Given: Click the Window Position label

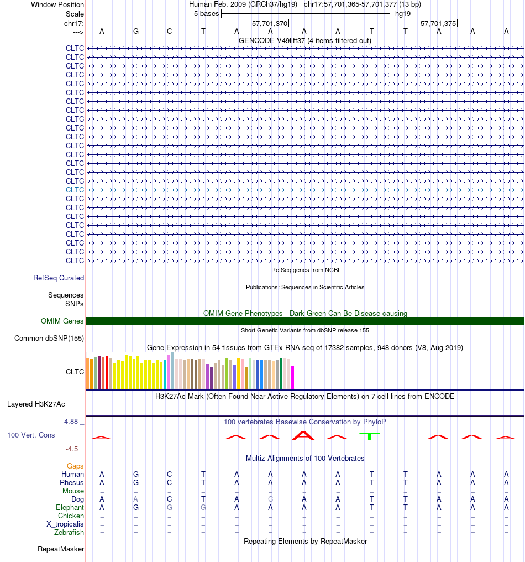Looking at the screenshot, I should tap(57, 4).
